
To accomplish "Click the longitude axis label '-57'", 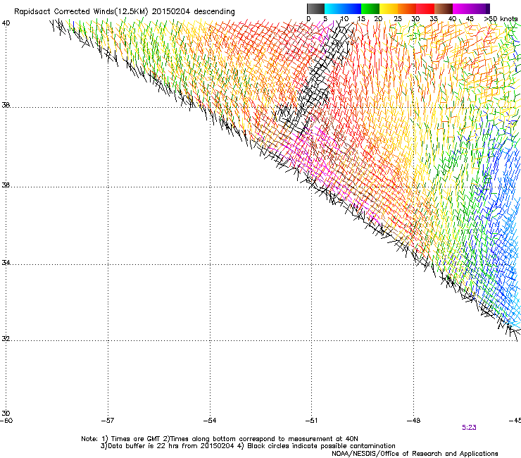I will 108,420.
